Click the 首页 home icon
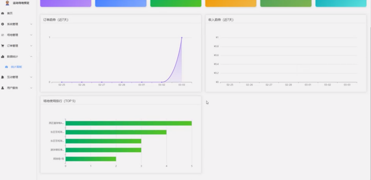This screenshot has height=180, width=371. tap(3, 13)
